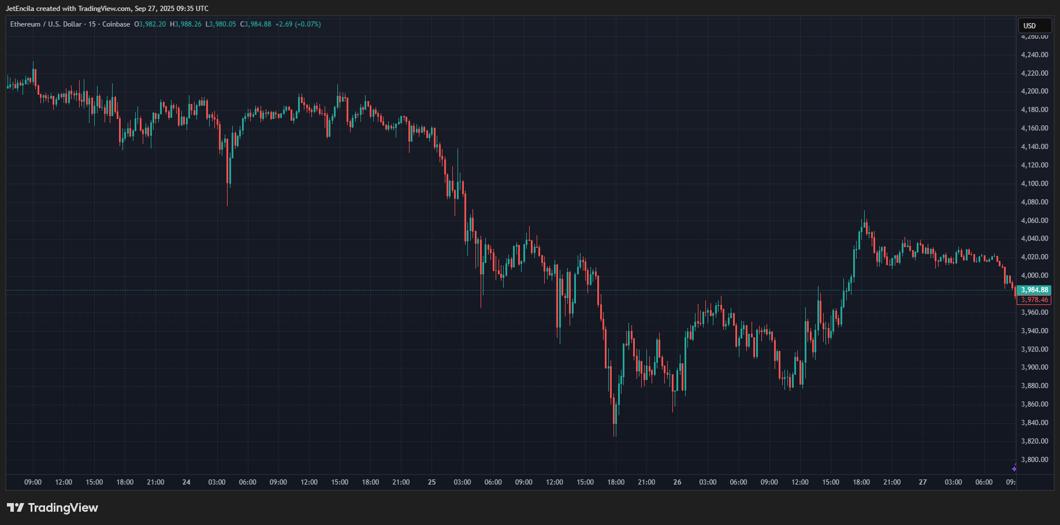The height and width of the screenshot is (525, 1060).
Task: Click the red 3,978.46 price label
Action: (x=1034, y=300)
